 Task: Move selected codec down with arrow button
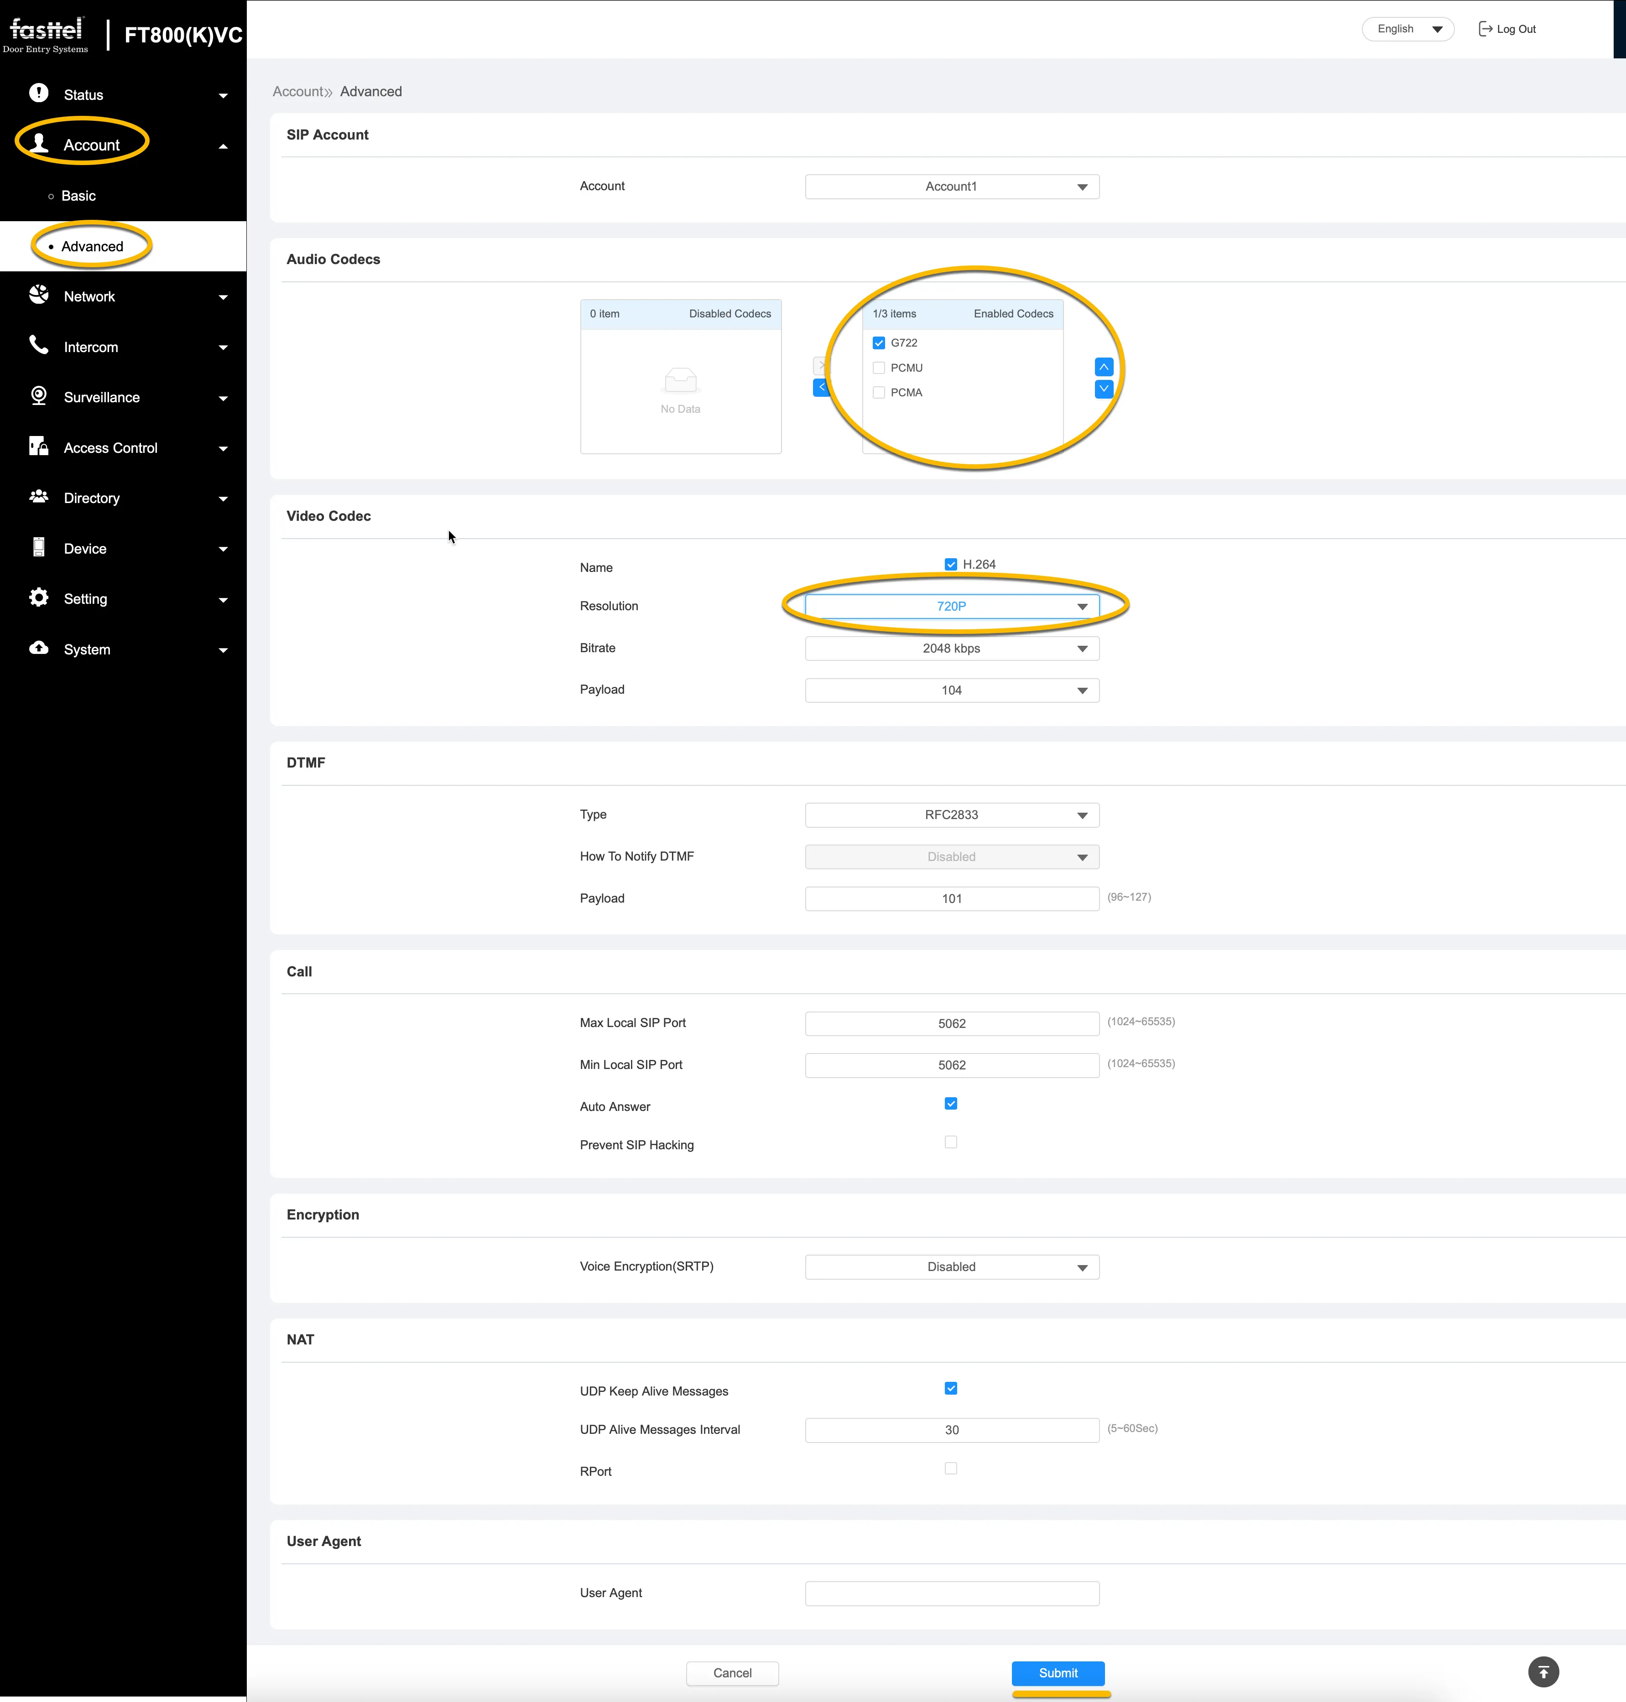point(1103,389)
